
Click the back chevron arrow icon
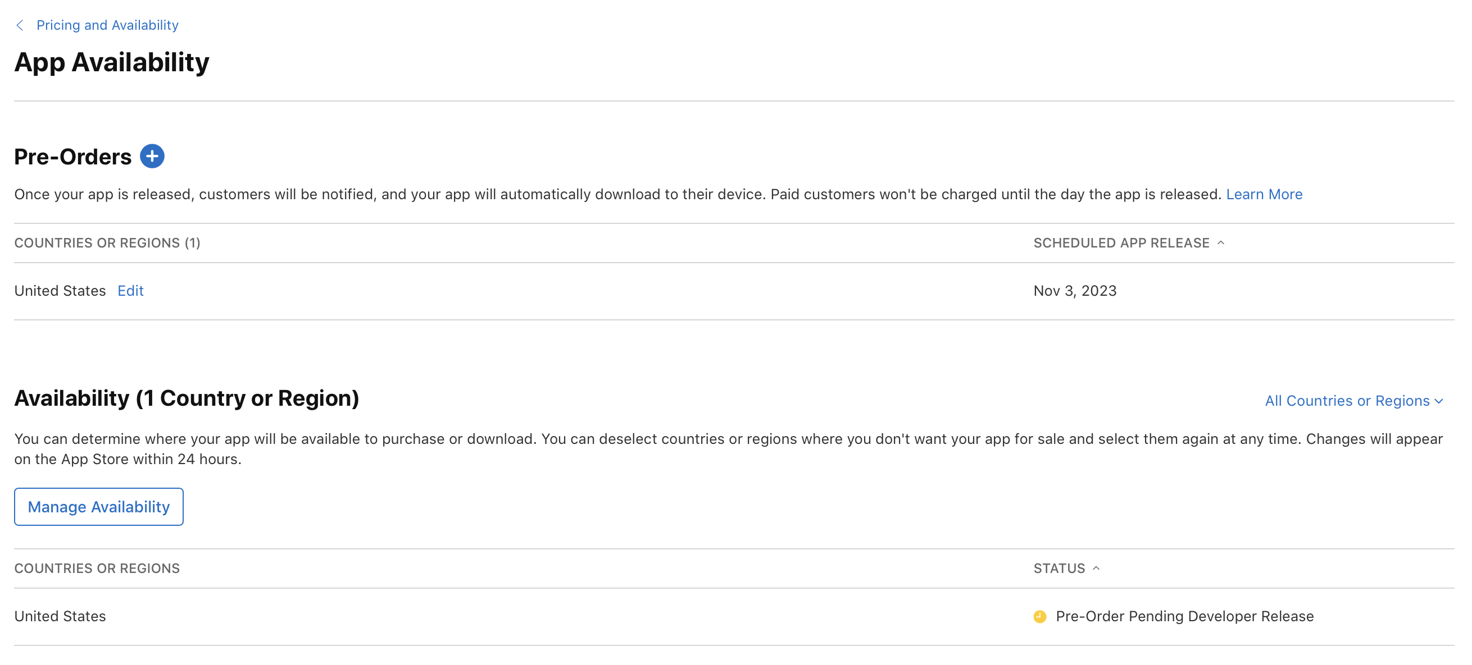[x=21, y=25]
